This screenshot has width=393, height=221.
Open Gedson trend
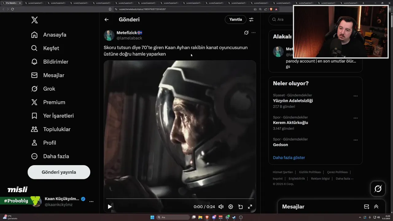(x=280, y=145)
